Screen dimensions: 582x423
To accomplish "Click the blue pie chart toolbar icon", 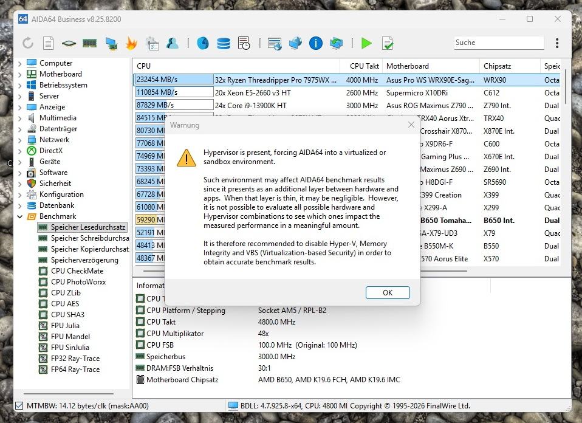I will [203, 43].
